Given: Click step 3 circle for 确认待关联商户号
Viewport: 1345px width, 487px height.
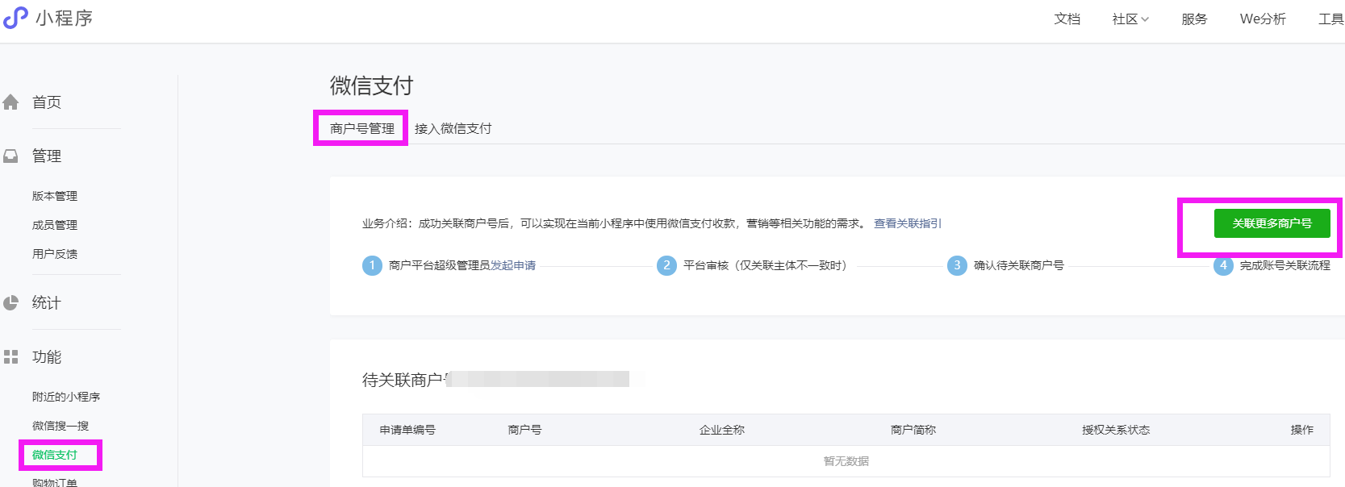Looking at the screenshot, I should [957, 265].
